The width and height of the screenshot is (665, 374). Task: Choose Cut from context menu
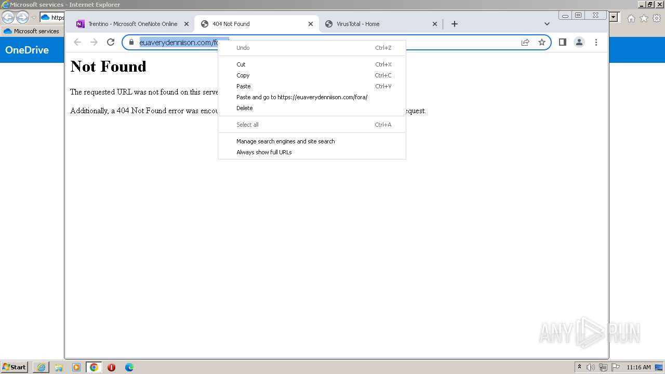312,64
